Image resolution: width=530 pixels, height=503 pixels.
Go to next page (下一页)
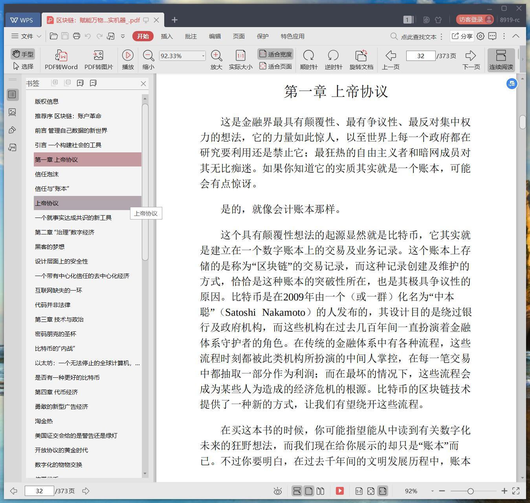pos(471,60)
